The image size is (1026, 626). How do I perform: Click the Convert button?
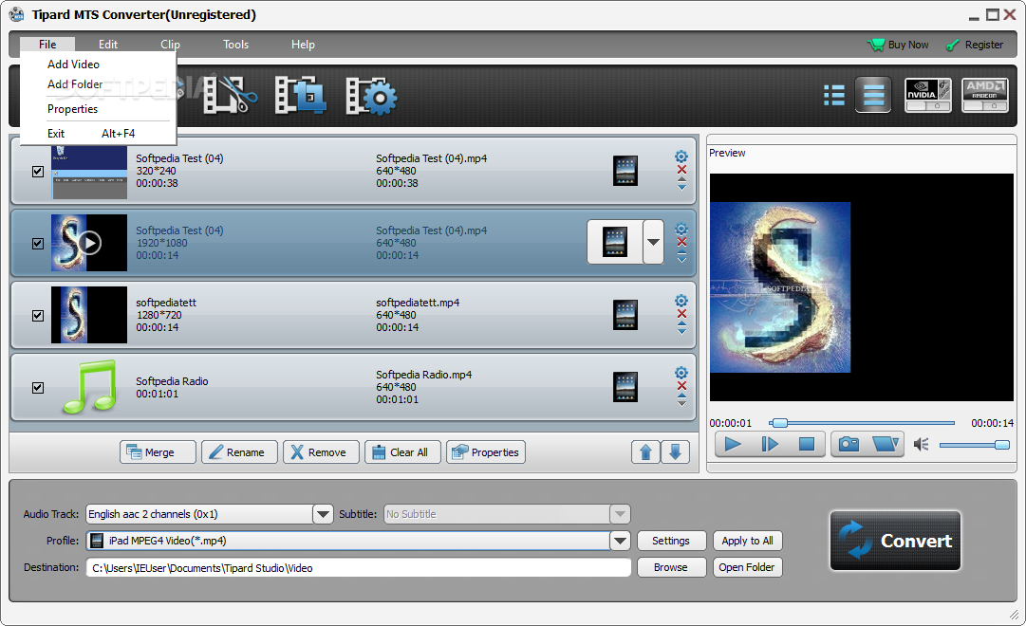(x=895, y=541)
